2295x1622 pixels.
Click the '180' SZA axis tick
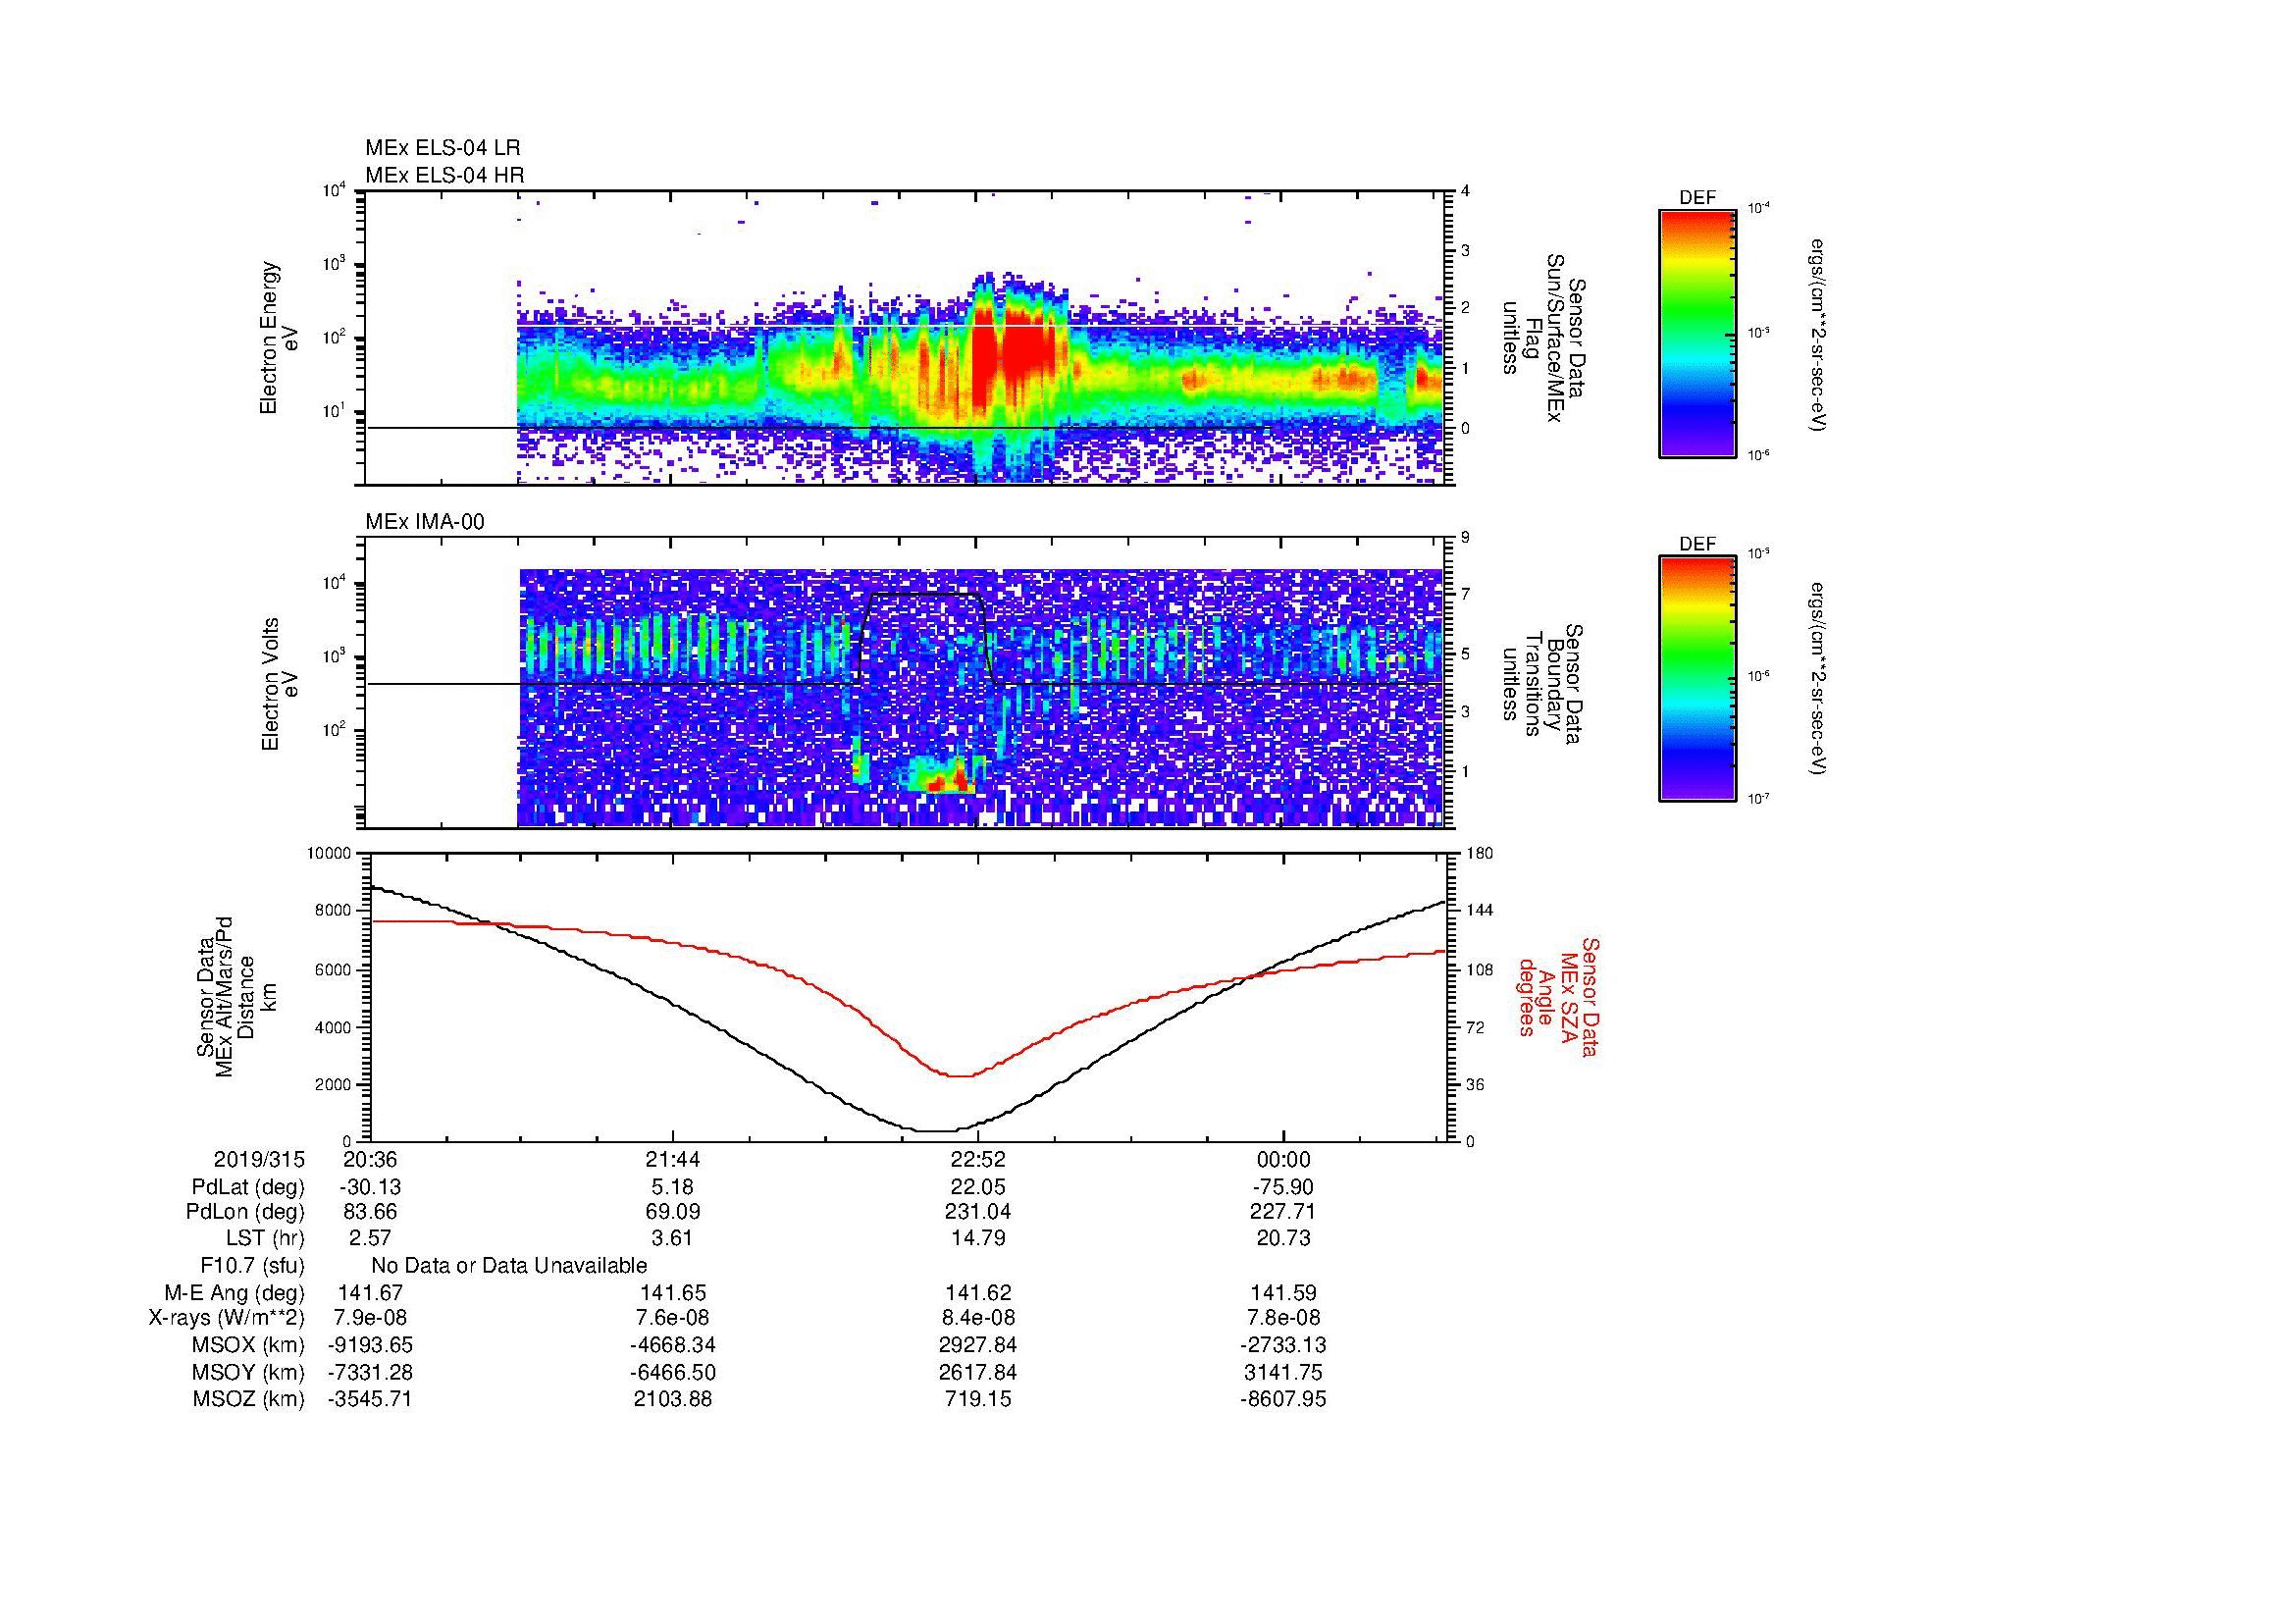pos(1481,853)
